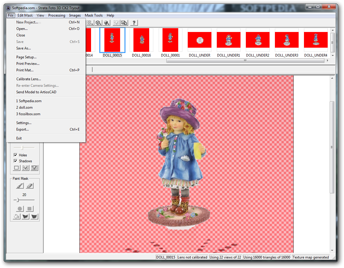Adjust the Paint Mask brush size slider

click(x=24, y=200)
